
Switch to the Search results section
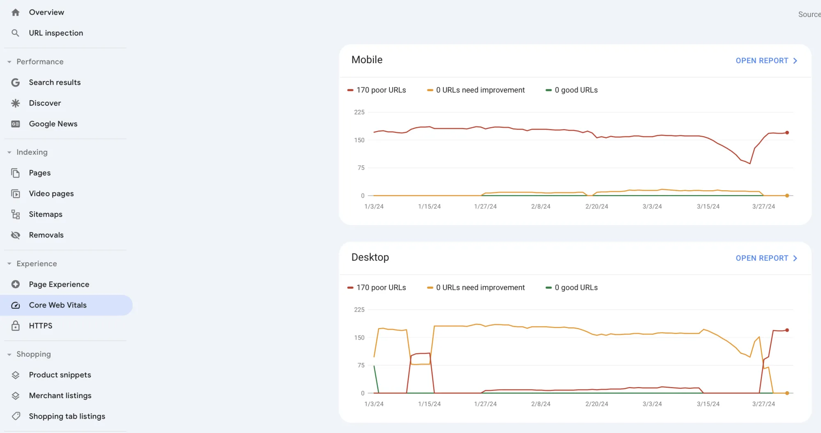[55, 82]
